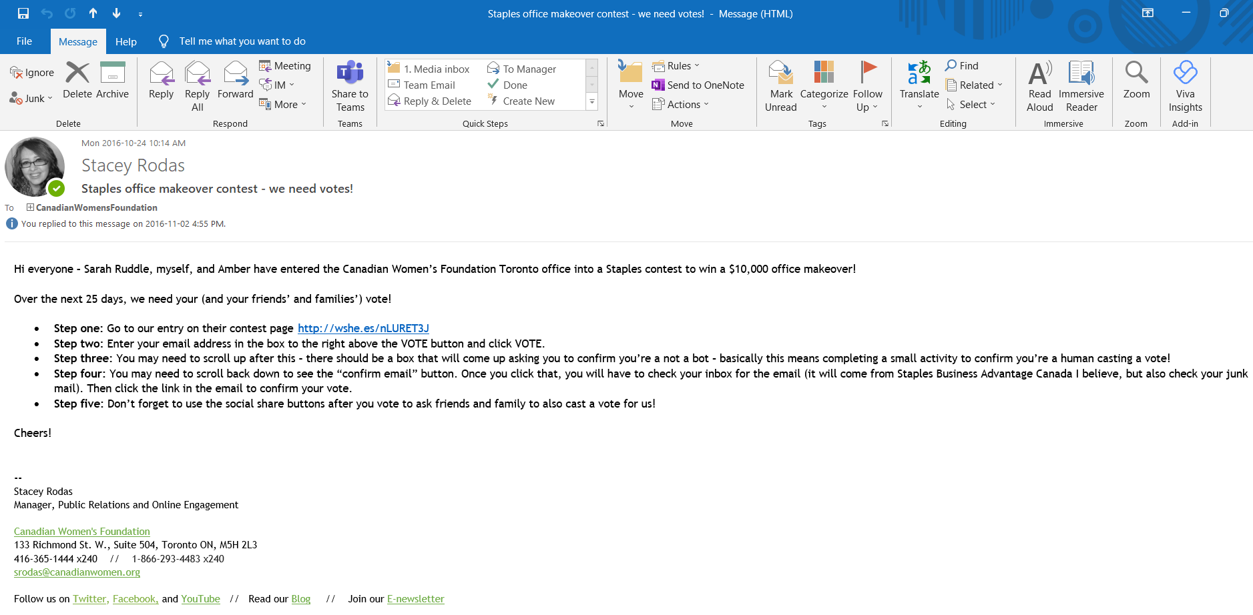Click the srodas@canadianwomen.org email link
The image size is (1253, 615).
coord(77,572)
